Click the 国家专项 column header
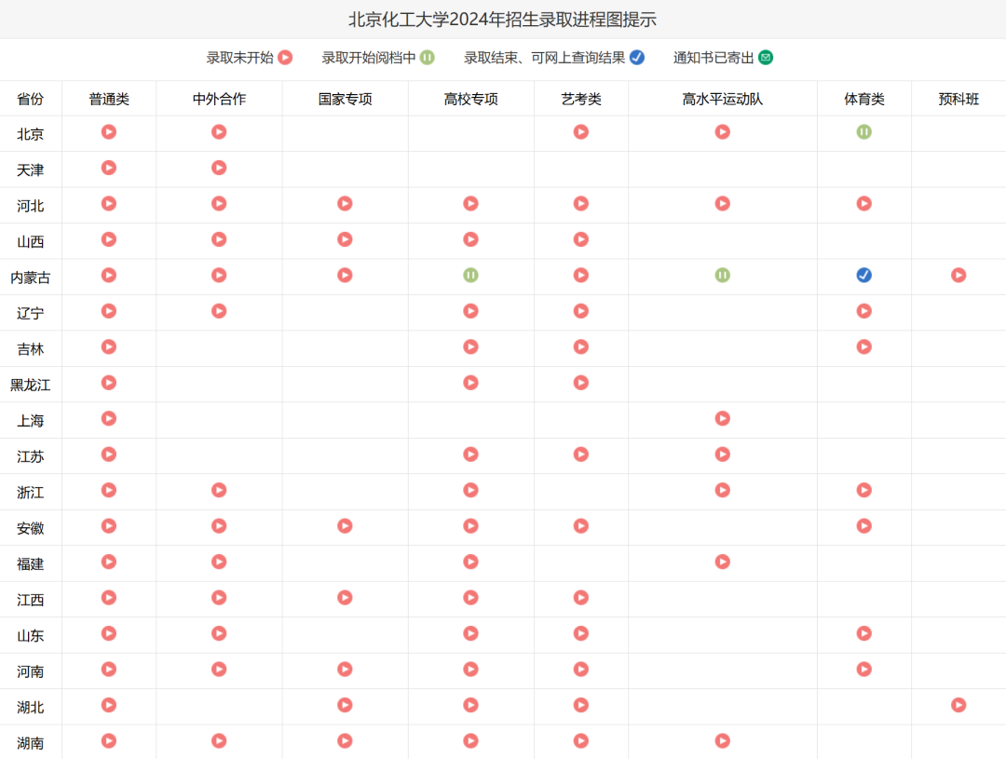The height and width of the screenshot is (759, 1006). click(x=345, y=99)
